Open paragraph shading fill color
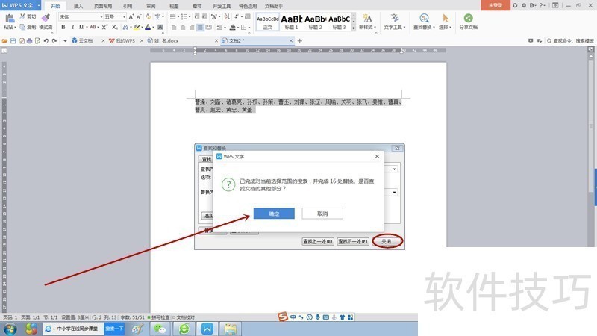This screenshot has height=336, width=597. [x=233, y=28]
